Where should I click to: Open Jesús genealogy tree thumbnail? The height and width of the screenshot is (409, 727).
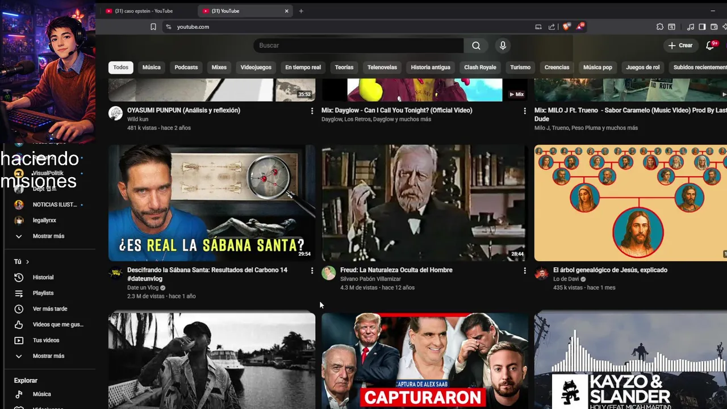coord(630,203)
